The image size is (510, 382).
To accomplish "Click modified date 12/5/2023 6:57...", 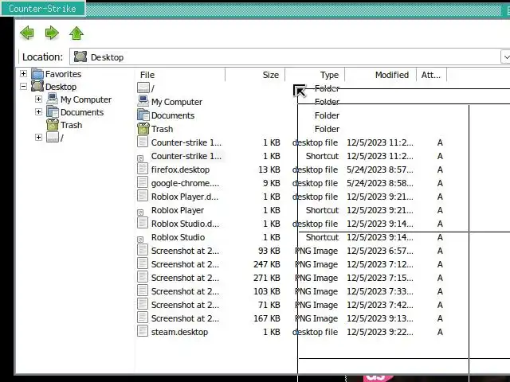I will pos(380,251).
